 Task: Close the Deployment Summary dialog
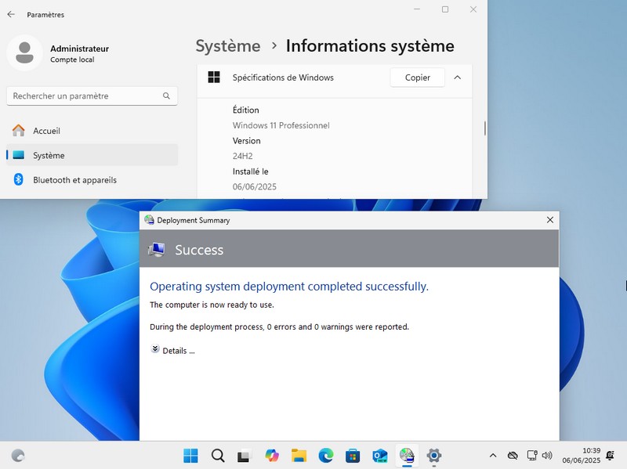tap(549, 220)
